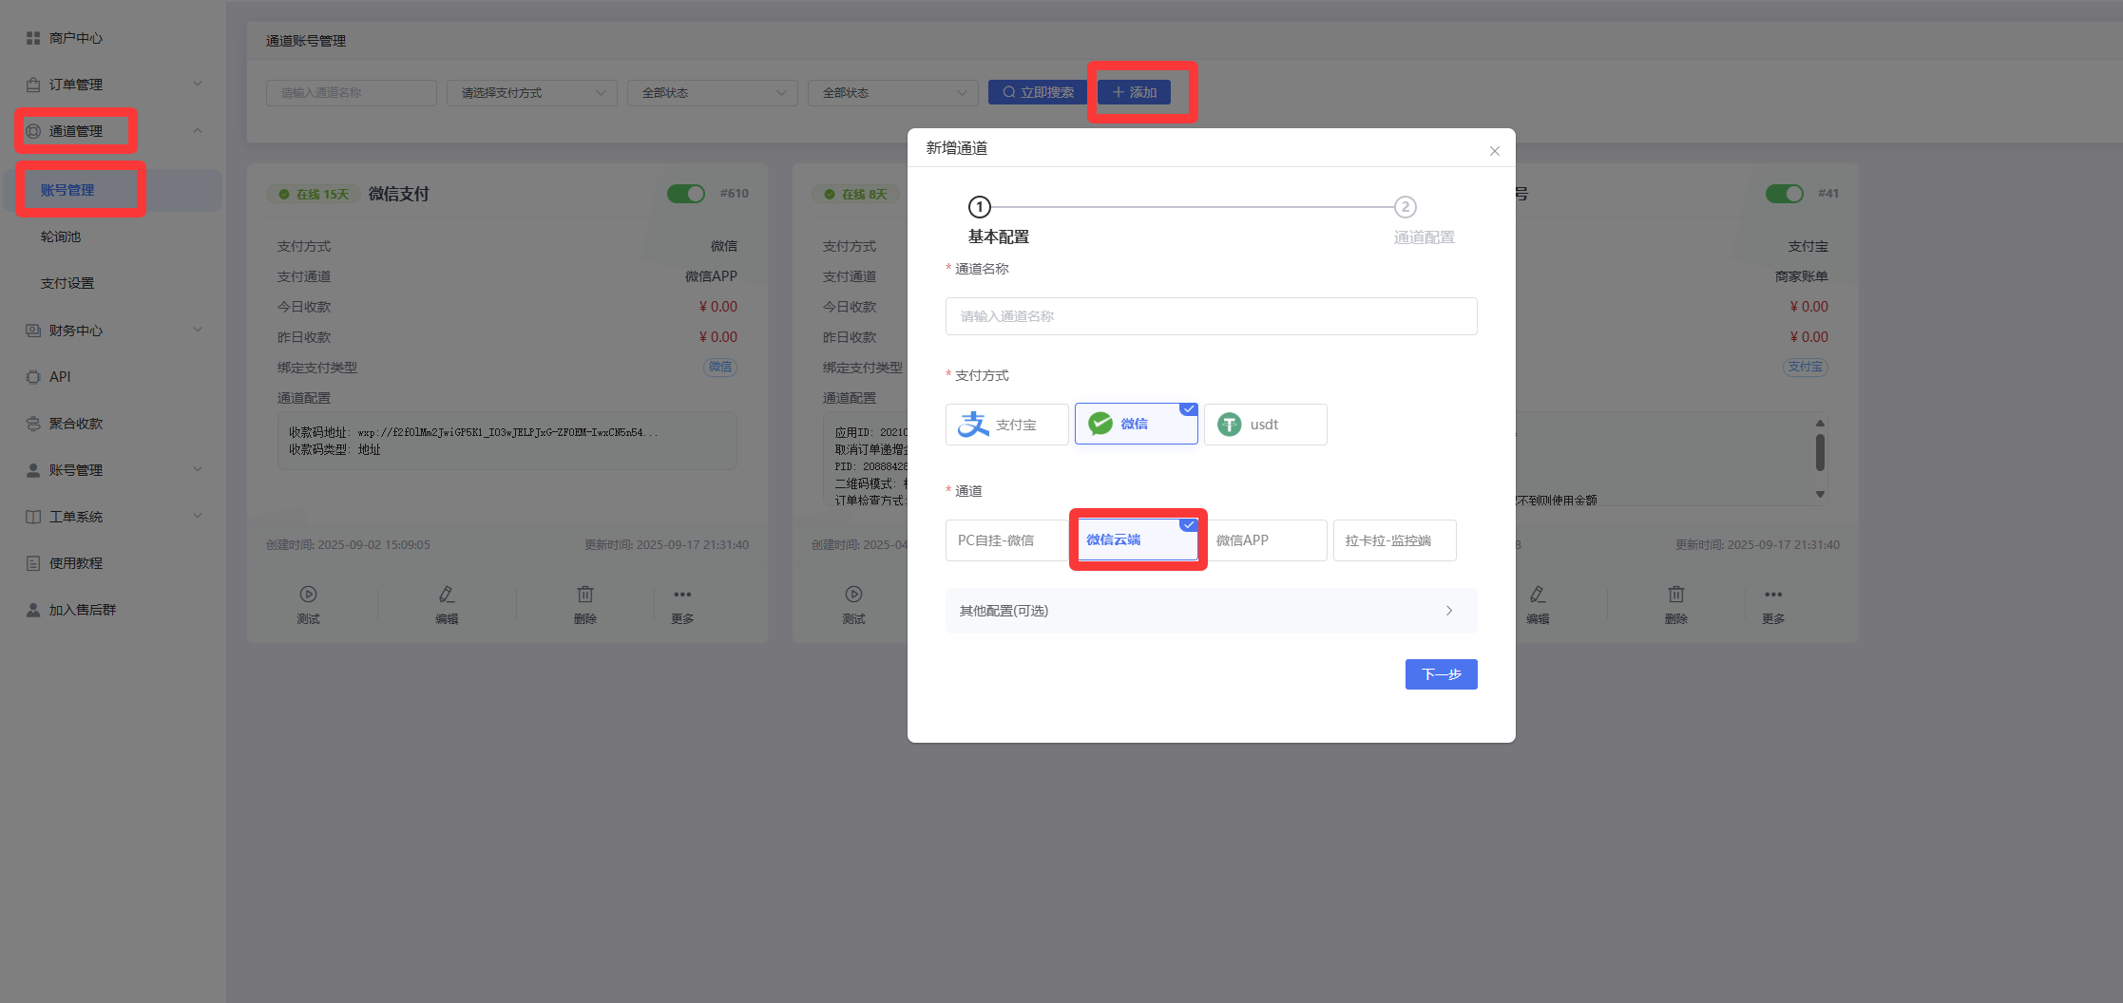Image resolution: width=2123 pixels, height=1003 pixels.
Task: Click the edit pencil icon on 微信支付 card
Action: pos(447,595)
